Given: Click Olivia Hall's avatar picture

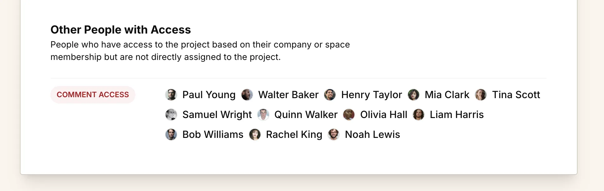Looking at the screenshot, I should [x=349, y=115].
